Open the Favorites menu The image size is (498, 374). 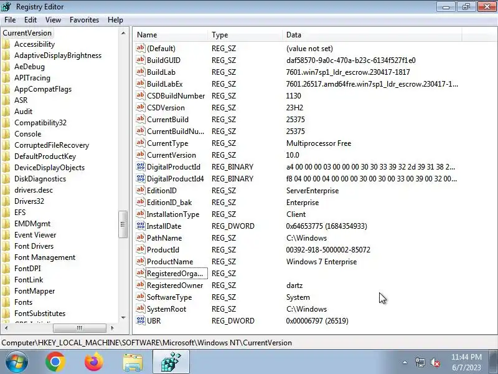pyautogui.click(x=84, y=20)
